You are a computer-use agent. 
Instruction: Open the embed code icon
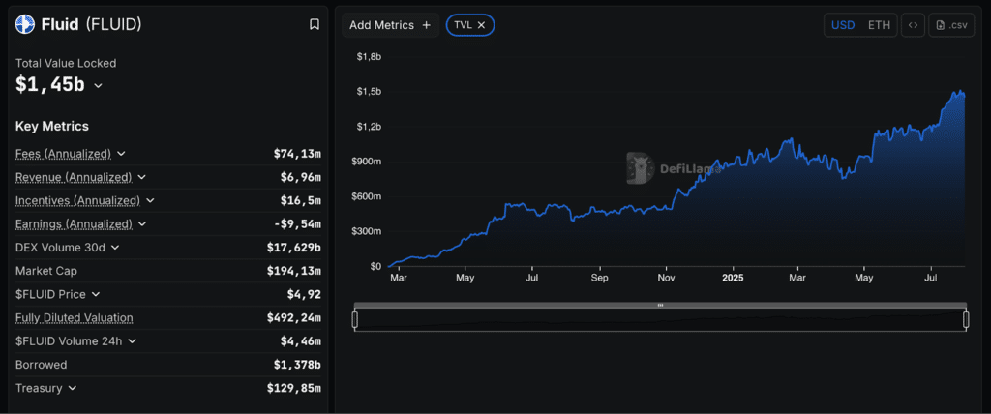(913, 25)
